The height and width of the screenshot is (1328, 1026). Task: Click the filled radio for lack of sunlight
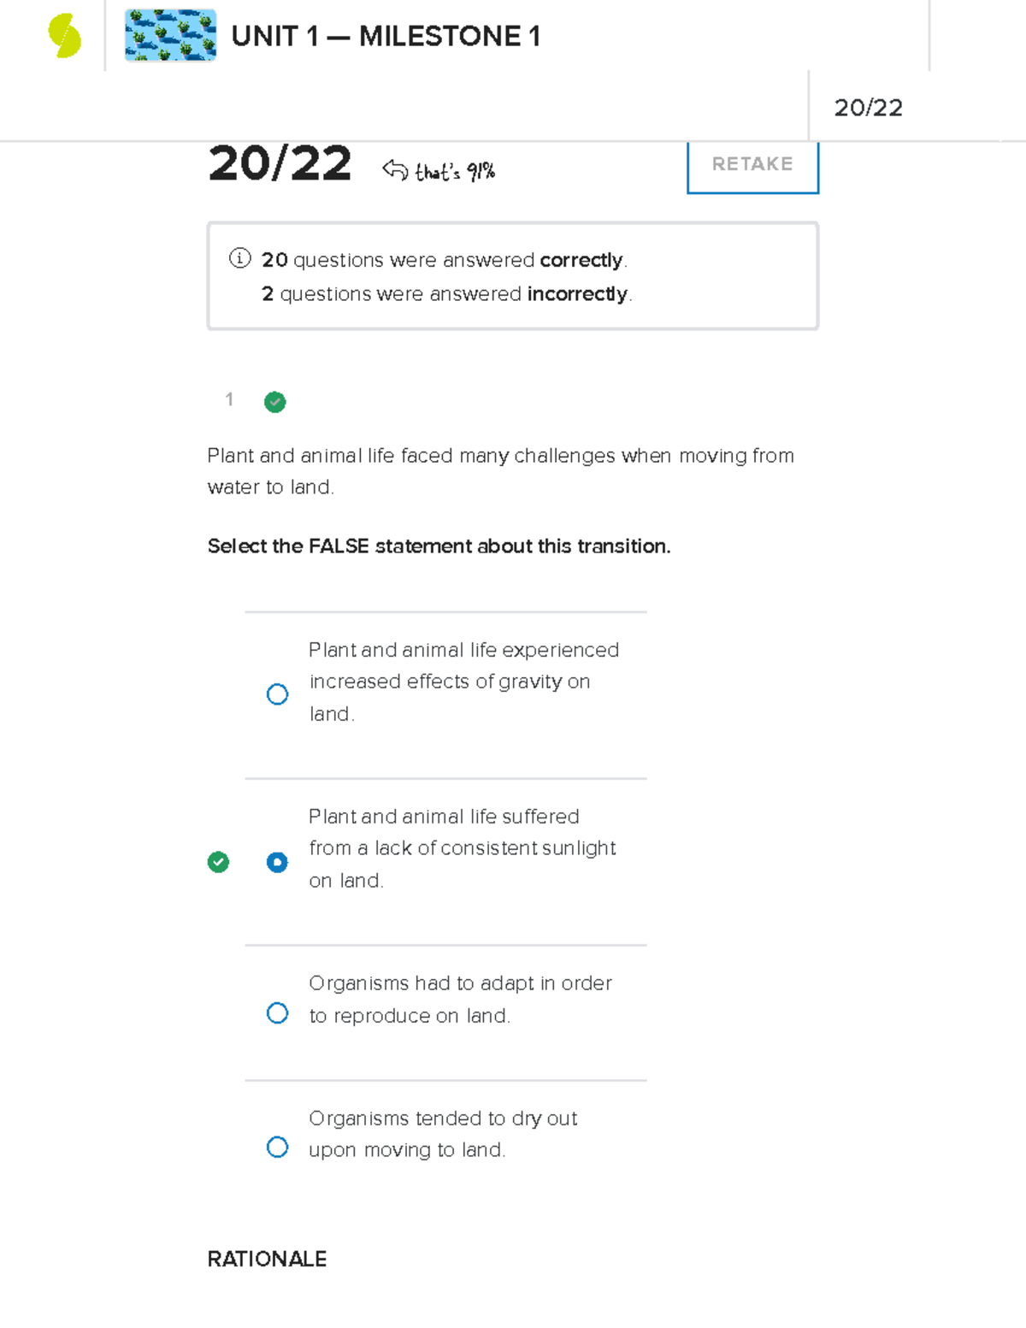click(277, 862)
